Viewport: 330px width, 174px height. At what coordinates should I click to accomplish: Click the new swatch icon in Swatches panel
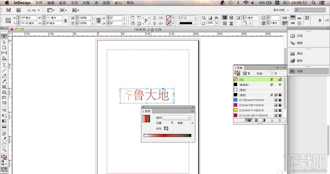[272, 120]
